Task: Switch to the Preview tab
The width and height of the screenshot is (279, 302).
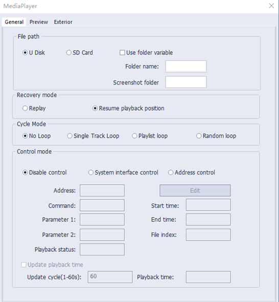Action: click(39, 22)
